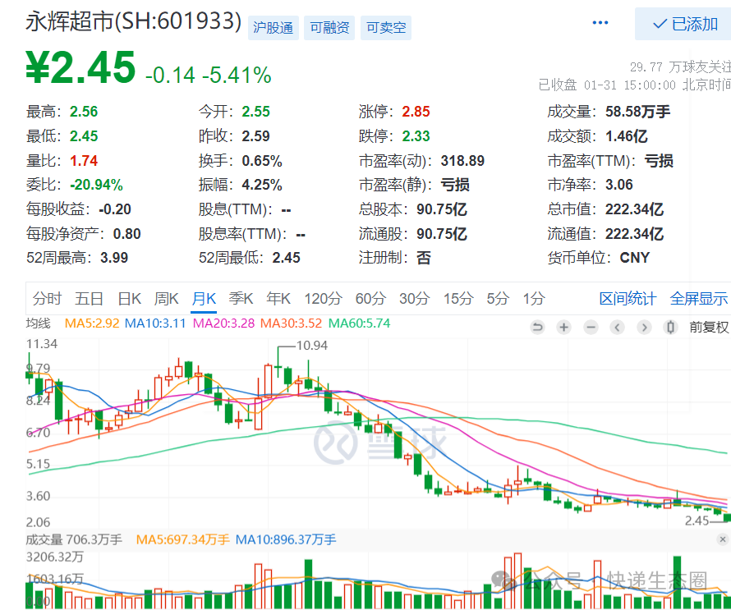
Task: Switch to the 日K chart tab
Action: click(x=129, y=298)
